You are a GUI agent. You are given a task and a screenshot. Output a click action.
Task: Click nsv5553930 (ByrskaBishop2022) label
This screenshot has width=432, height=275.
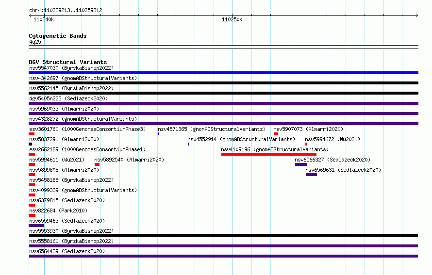71,231
